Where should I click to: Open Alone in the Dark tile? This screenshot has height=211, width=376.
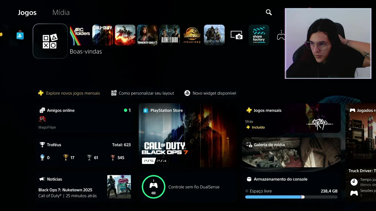(169, 35)
